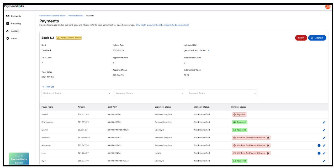Viewport: 334px width, 168px height.
Task: Click Lisa's Invalid bank status
Action: (158, 153)
